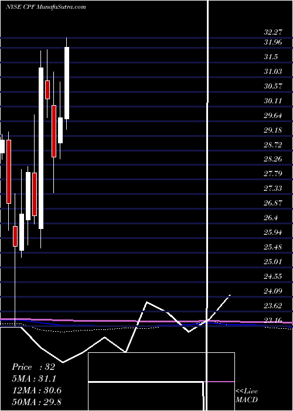This screenshot has height=411, width=293.
Task: Click the Price : 32 readout
Action: (33, 367)
